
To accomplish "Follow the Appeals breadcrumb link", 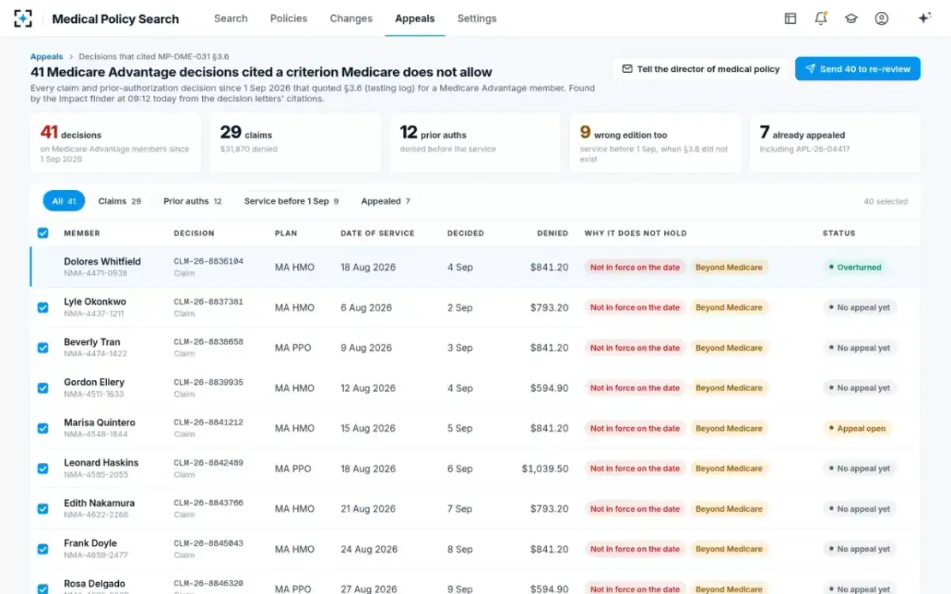I will (x=47, y=56).
